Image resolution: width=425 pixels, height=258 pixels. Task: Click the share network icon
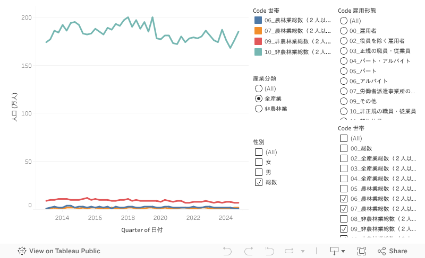point(381,251)
